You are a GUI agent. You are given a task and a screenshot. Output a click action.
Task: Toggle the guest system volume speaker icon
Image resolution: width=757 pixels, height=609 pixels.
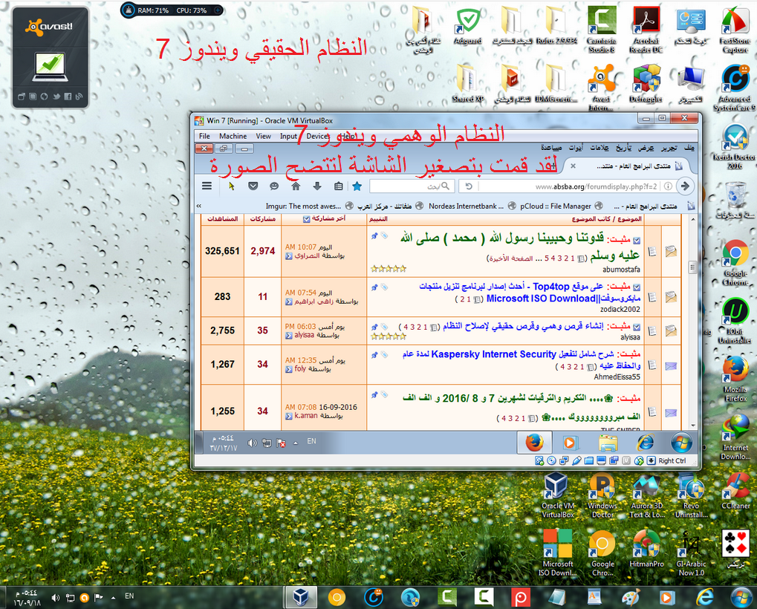coord(253,443)
